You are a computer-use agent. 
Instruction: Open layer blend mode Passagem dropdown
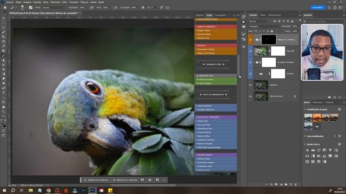[264, 26]
